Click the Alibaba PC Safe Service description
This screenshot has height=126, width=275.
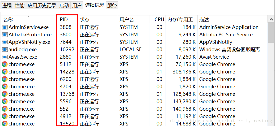(226, 35)
